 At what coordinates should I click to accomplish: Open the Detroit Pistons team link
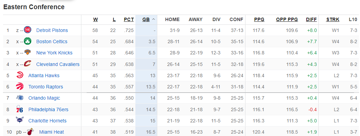click(x=52, y=30)
